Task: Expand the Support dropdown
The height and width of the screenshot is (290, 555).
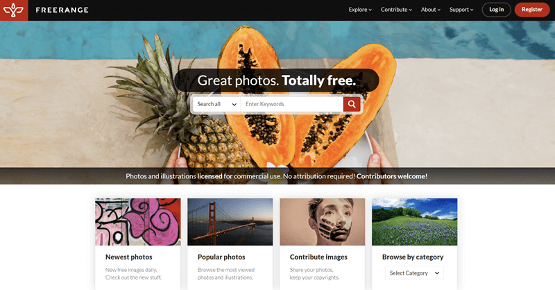Action: click(461, 10)
